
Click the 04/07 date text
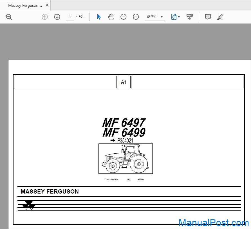(x=141, y=179)
